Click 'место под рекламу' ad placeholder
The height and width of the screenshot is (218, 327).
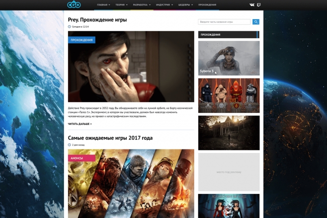(229, 172)
